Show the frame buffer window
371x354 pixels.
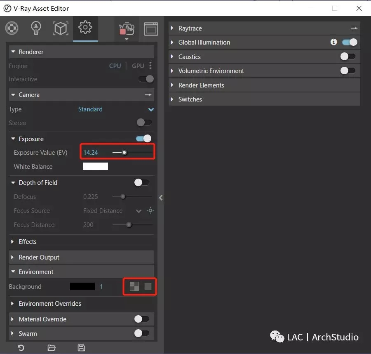[151, 29]
